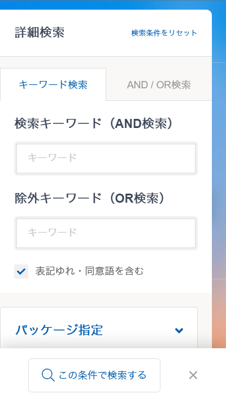226x402 pixels.
Task: Click the 検索キーワード（AND検索） label
Action: point(94,124)
